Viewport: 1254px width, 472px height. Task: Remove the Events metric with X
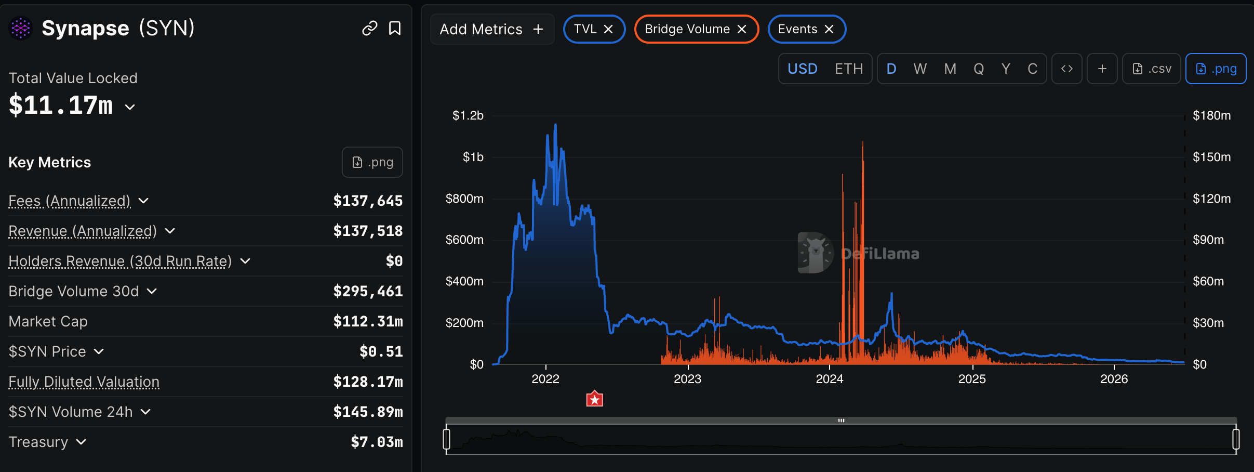[x=829, y=29]
